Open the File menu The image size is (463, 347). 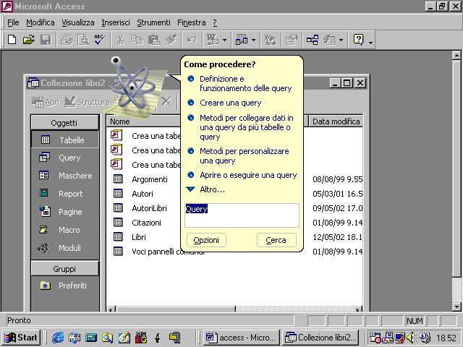(x=13, y=22)
